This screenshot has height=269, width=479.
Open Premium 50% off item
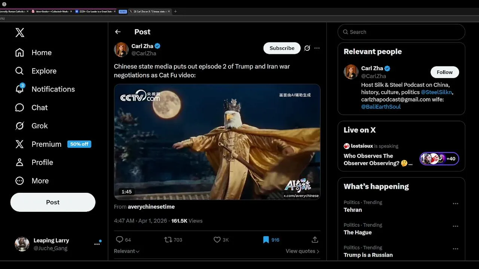pyautogui.click(x=53, y=144)
